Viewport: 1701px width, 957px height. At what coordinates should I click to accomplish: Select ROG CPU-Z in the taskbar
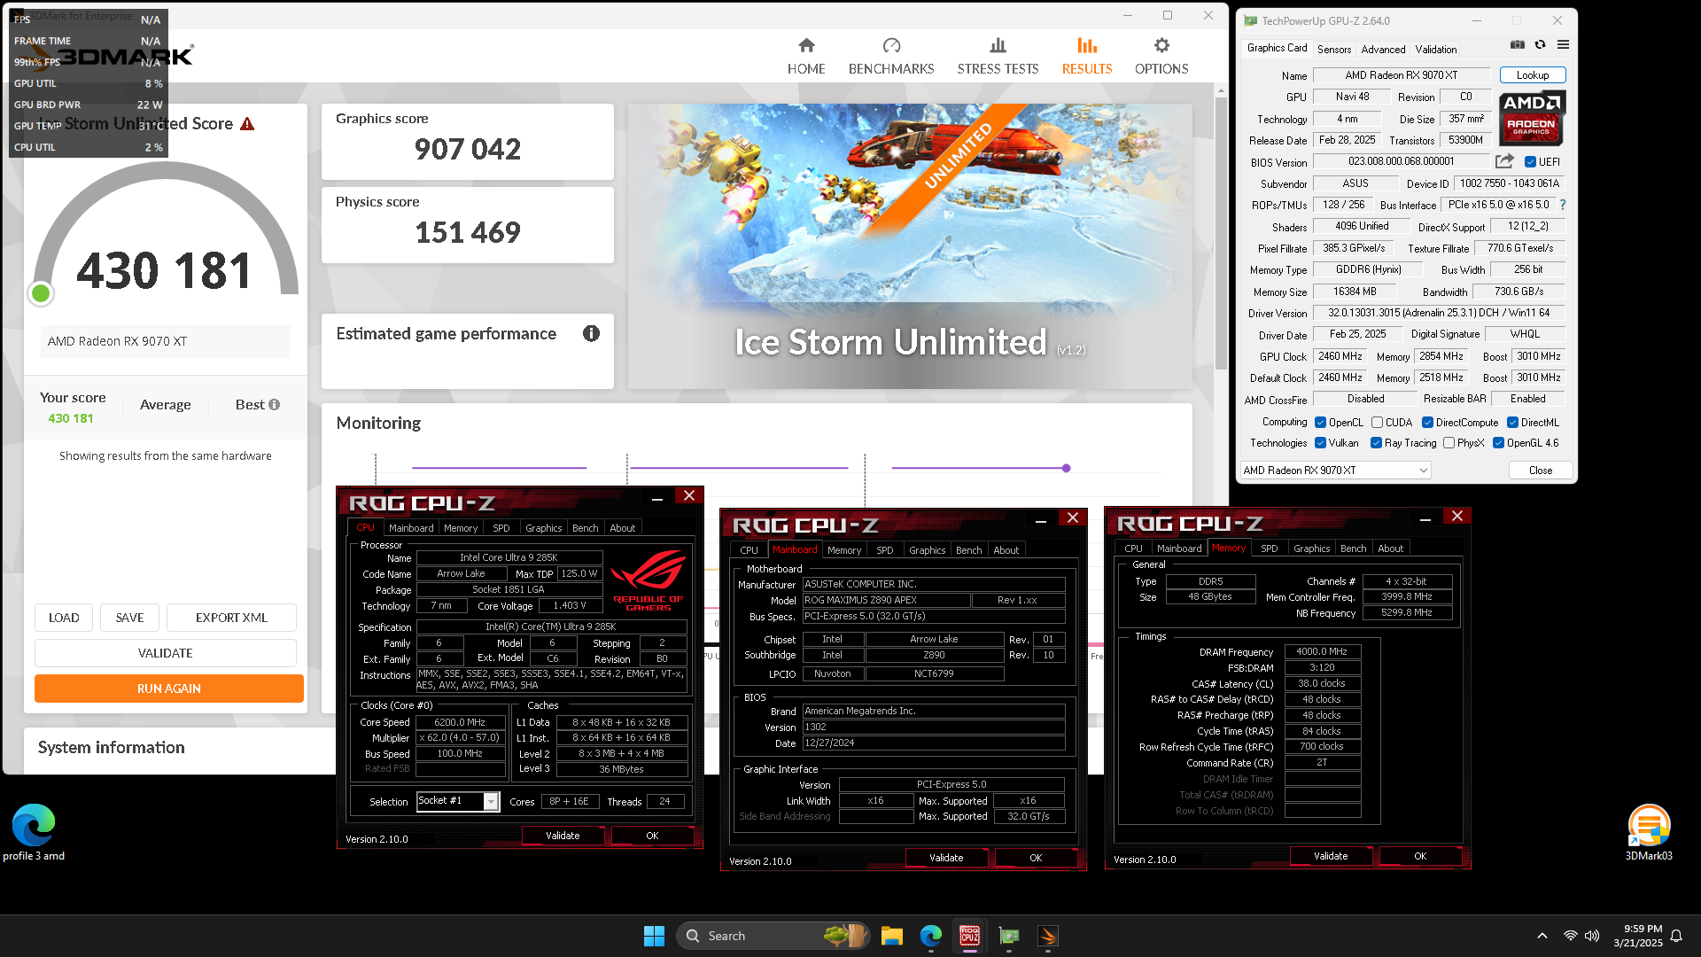pos(970,936)
